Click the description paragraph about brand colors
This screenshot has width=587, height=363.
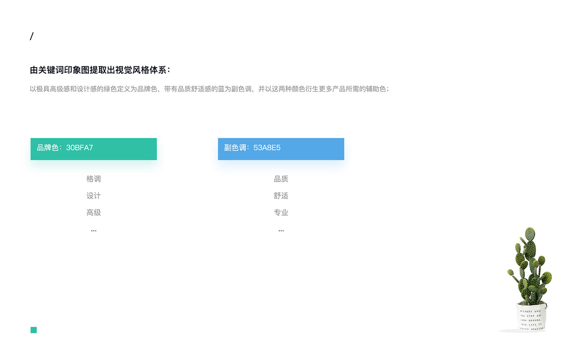pos(209,89)
